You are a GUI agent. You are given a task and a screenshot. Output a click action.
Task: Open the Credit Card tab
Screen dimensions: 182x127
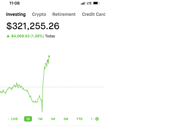point(94,14)
